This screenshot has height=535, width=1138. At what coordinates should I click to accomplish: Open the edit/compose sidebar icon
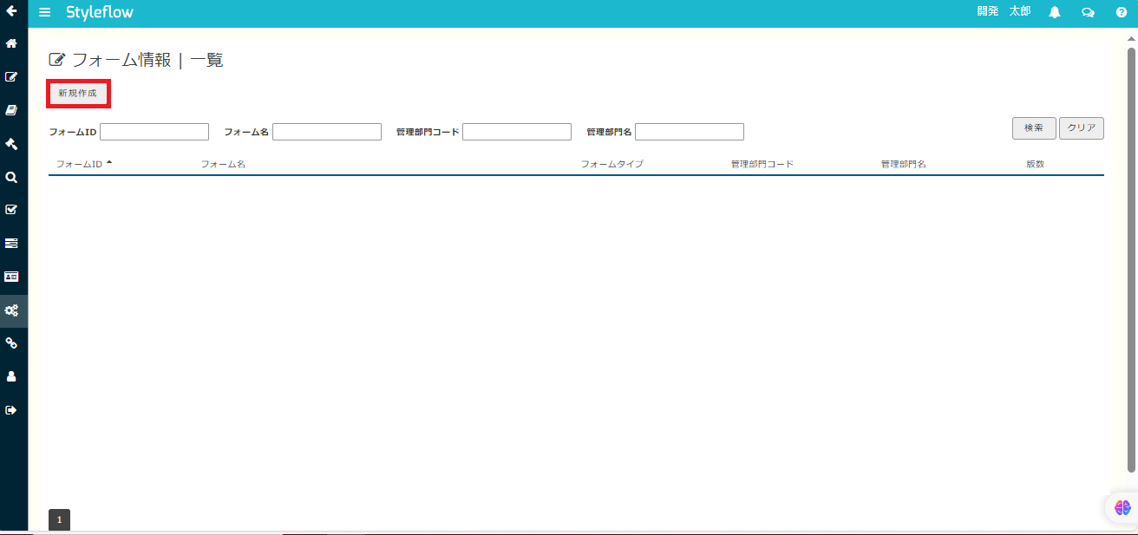click(11, 76)
